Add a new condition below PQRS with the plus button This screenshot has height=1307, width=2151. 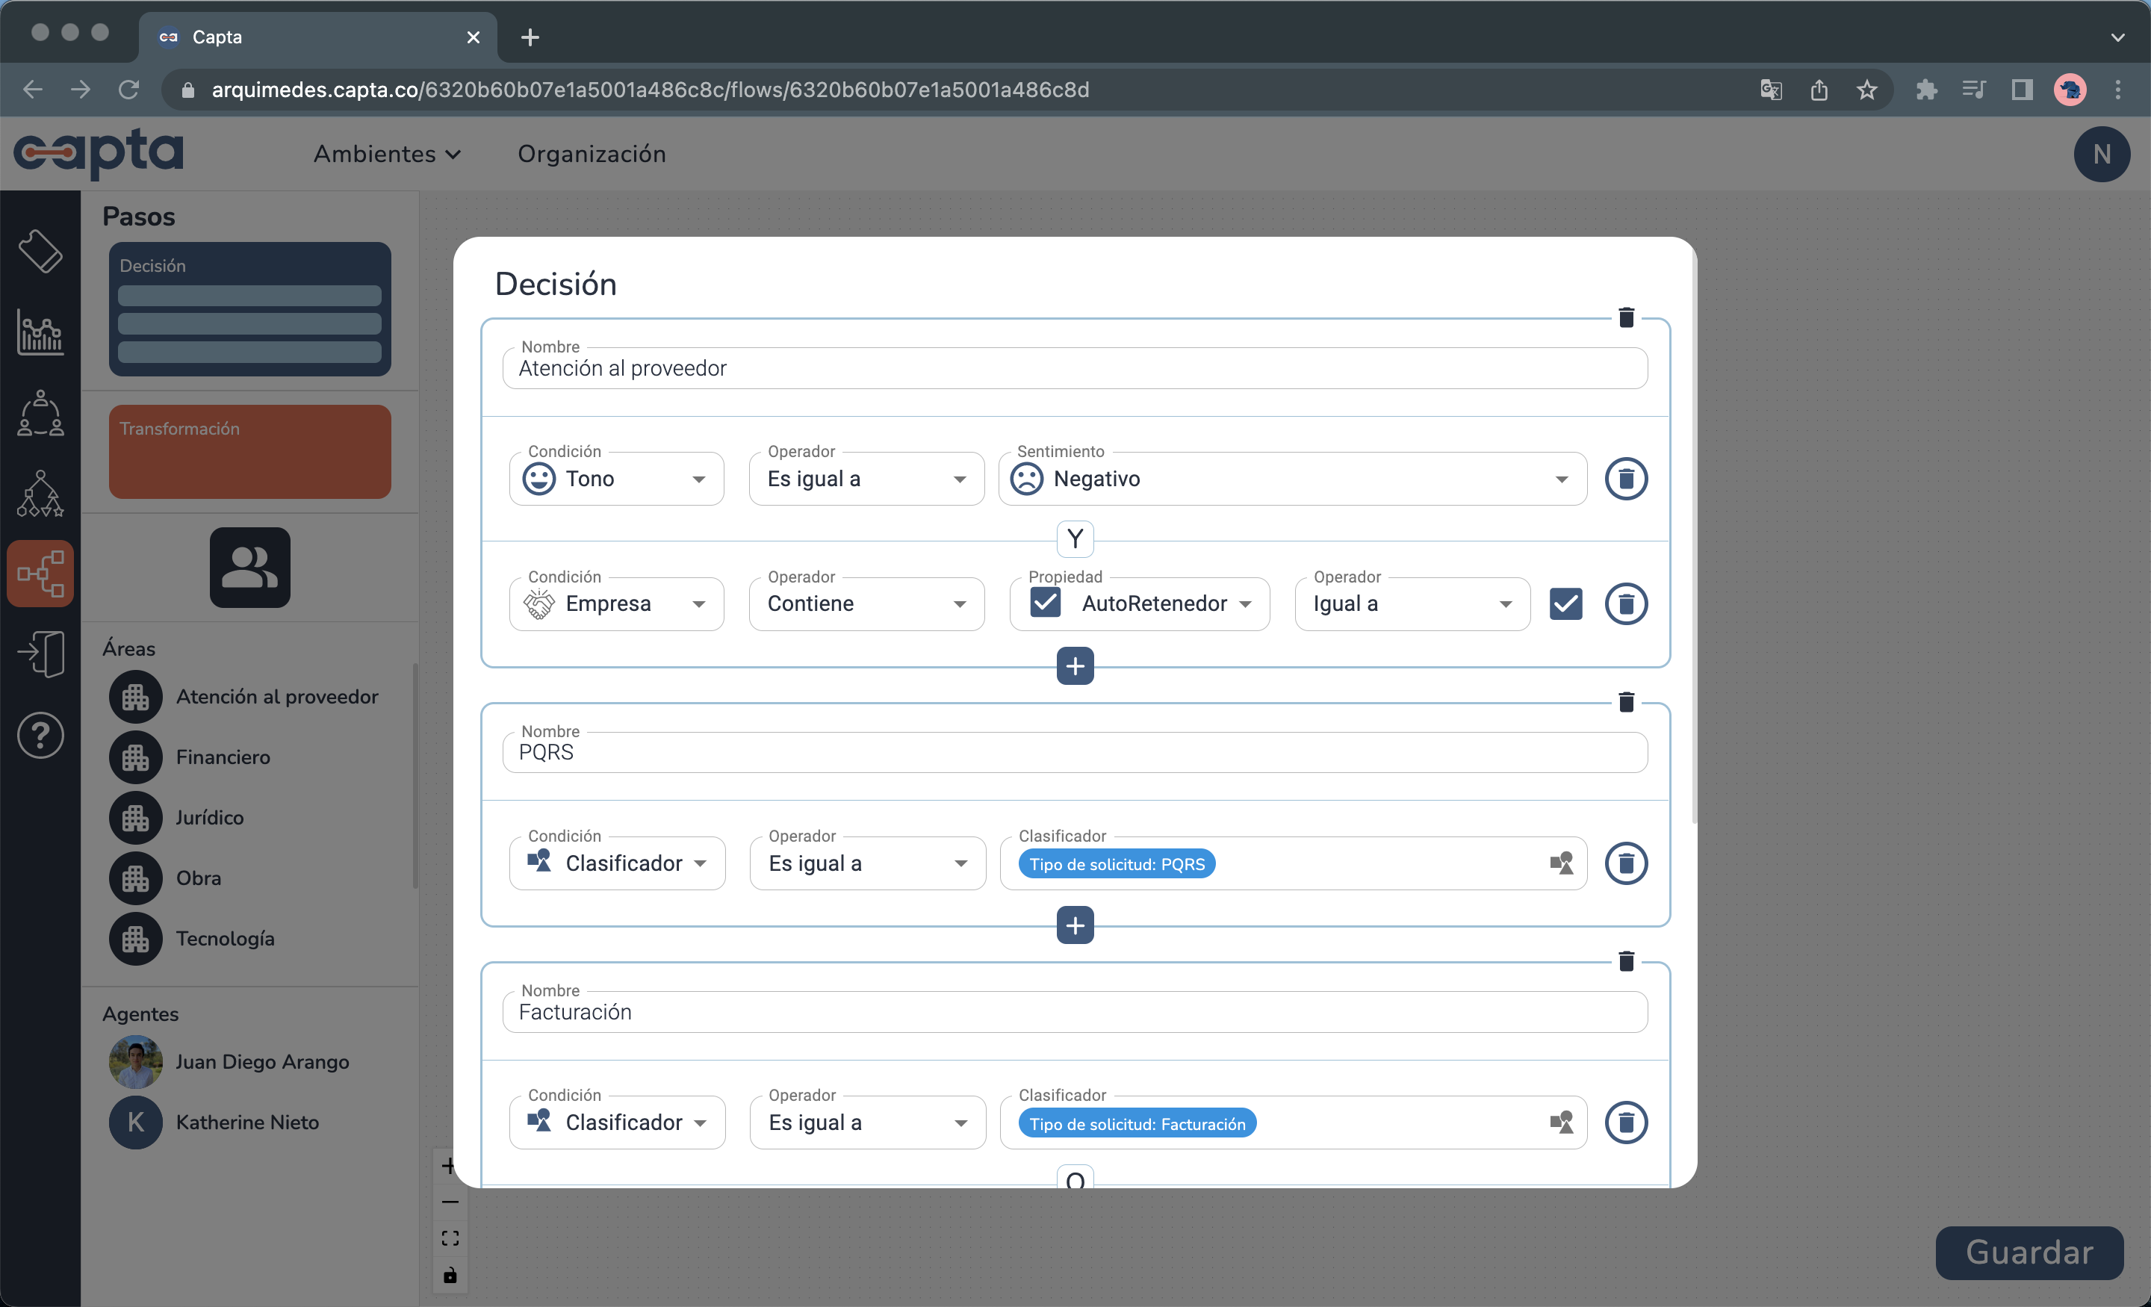tap(1075, 925)
